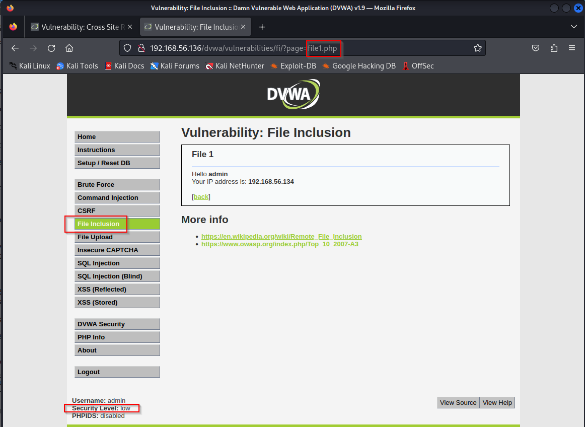Open the PHP Info page
Viewport: 585px width, 427px height.
coord(117,337)
